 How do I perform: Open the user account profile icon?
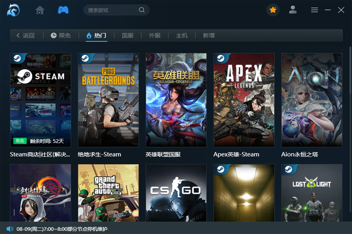click(293, 10)
